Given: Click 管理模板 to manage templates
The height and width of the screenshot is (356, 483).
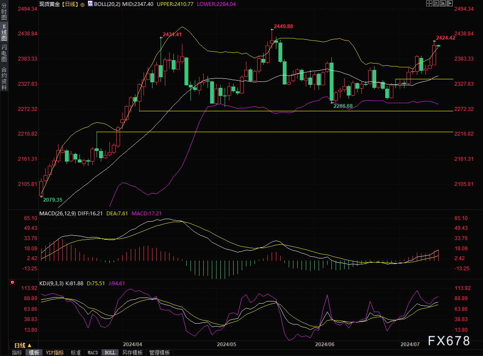Looking at the screenshot, I should (x=160, y=353).
